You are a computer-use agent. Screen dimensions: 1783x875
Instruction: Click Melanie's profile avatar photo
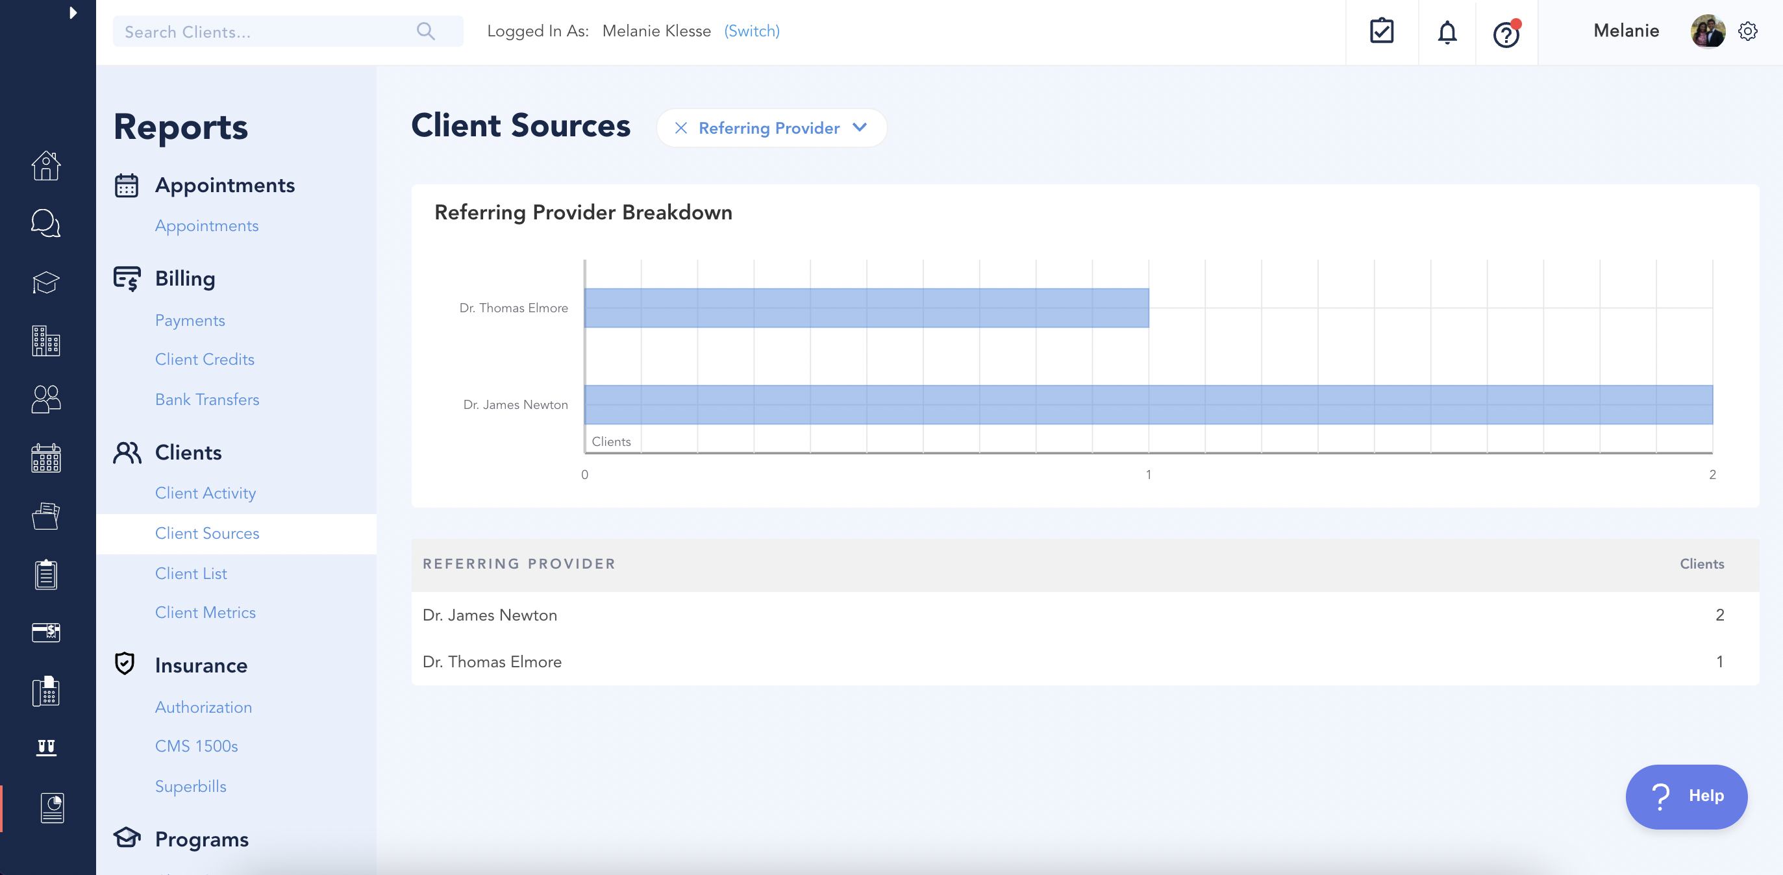coord(1707,32)
